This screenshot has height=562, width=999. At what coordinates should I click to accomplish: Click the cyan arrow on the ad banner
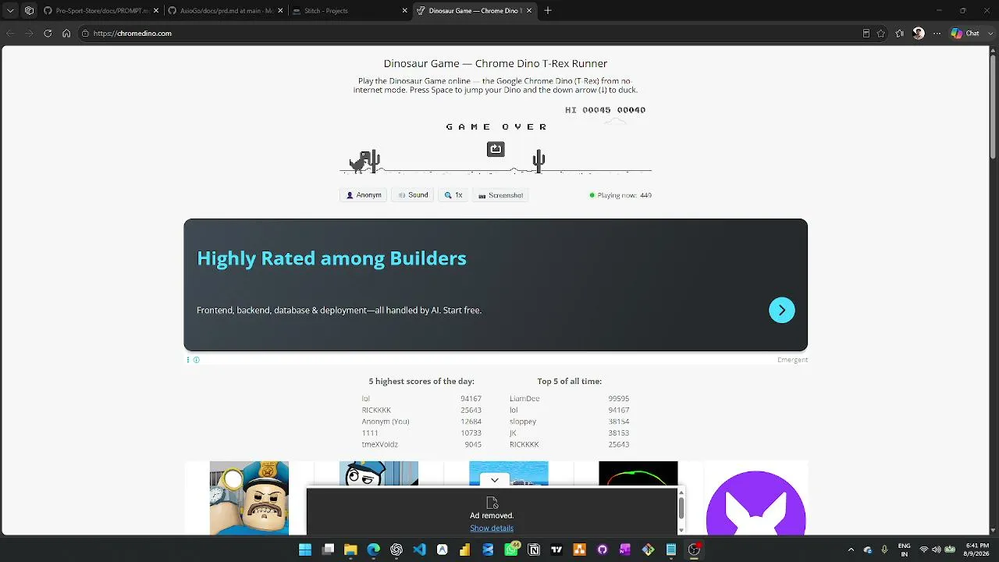pyautogui.click(x=781, y=310)
